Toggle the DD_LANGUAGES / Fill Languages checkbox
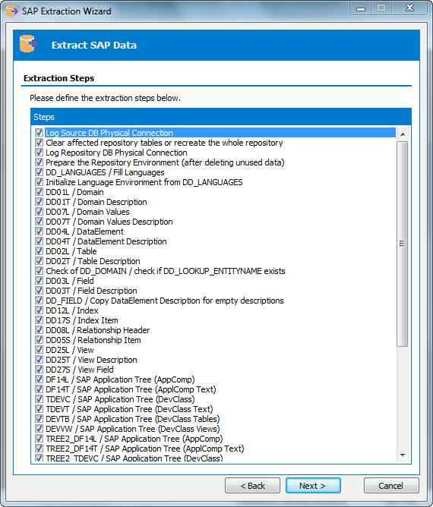 pos(40,172)
